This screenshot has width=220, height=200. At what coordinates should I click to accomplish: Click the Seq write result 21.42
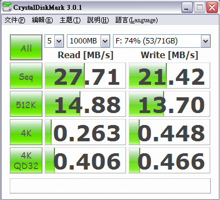click(169, 76)
